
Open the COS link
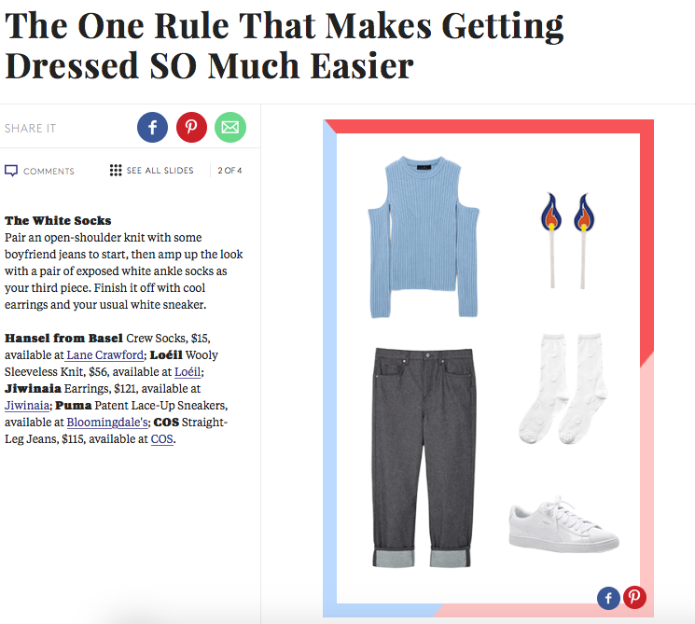[161, 439]
